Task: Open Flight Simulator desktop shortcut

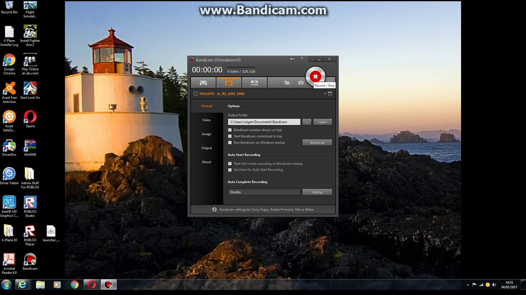Action: point(30,9)
